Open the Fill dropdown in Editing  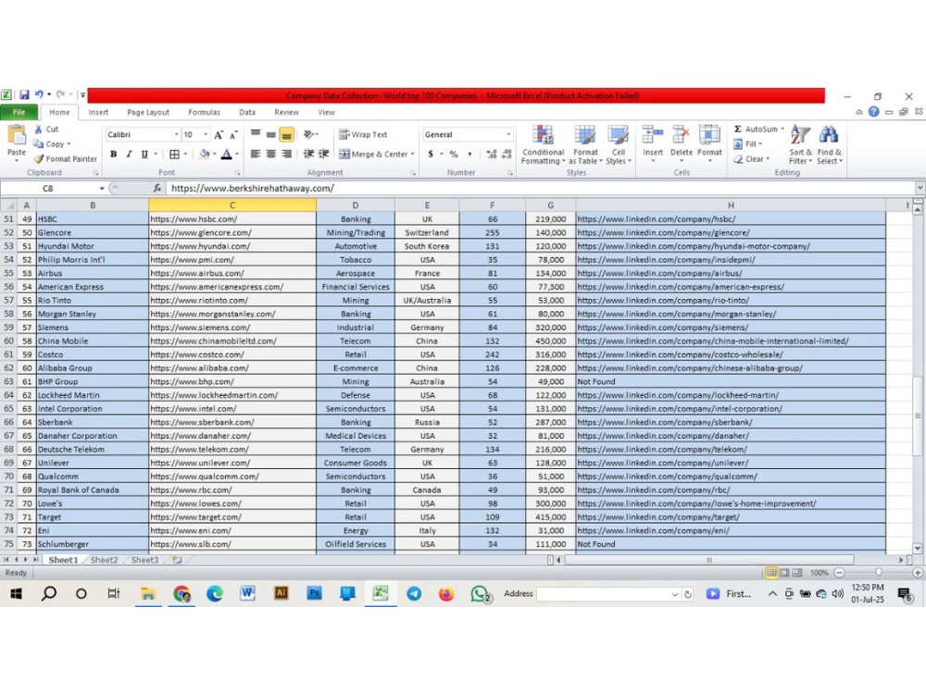pos(747,144)
